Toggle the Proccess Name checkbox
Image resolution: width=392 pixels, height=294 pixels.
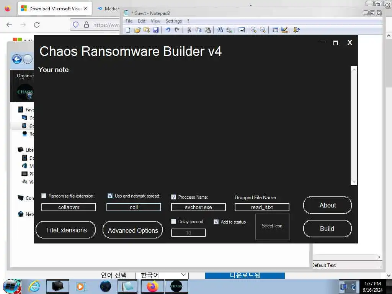173,197
